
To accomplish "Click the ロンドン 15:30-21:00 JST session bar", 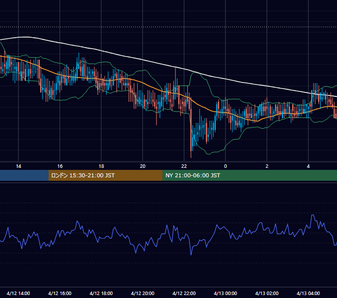I will (x=105, y=175).
